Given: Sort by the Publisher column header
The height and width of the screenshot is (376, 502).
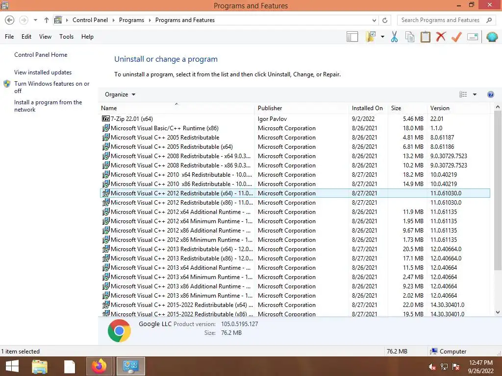Looking at the screenshot, I should tap(301, 108).
